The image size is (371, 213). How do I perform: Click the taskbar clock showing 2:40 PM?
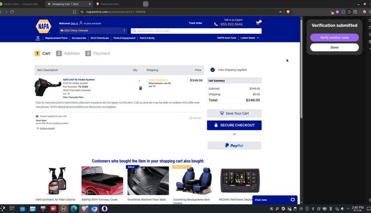click(358, 209)
